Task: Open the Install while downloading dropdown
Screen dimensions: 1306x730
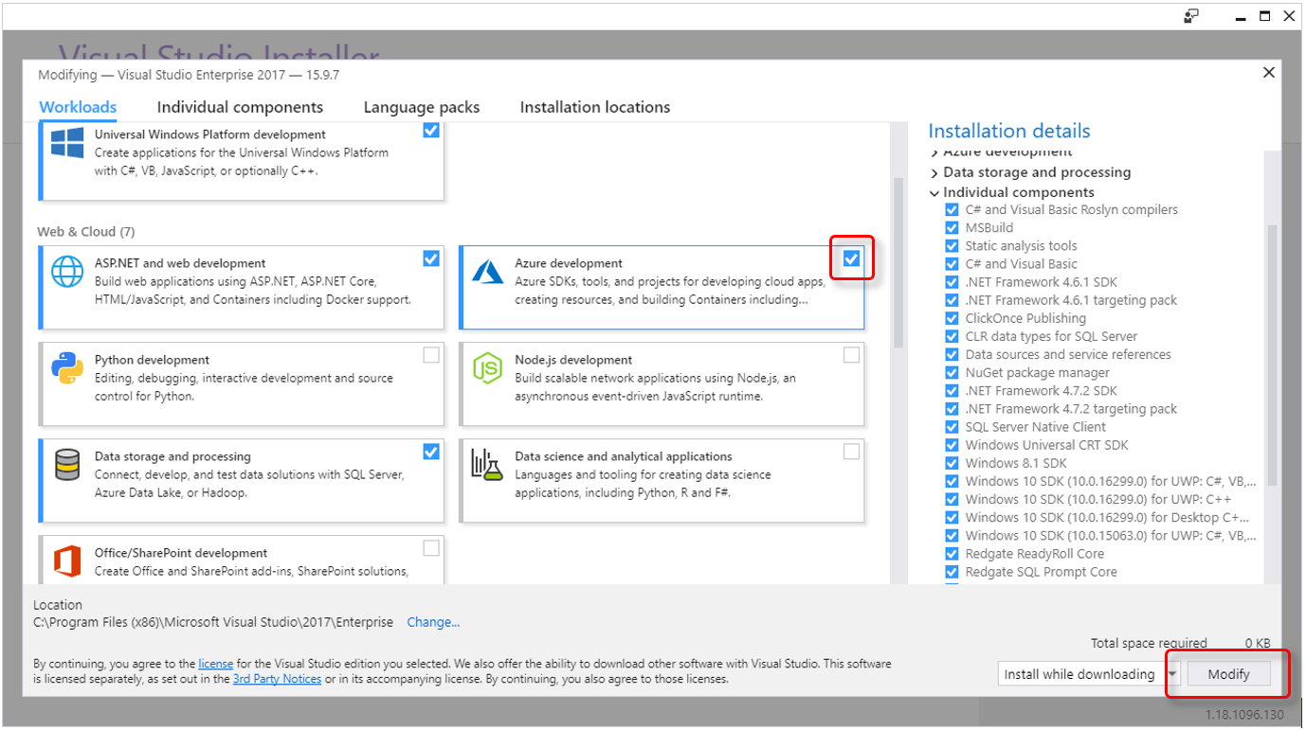Action: click(x=1172, y=674)
